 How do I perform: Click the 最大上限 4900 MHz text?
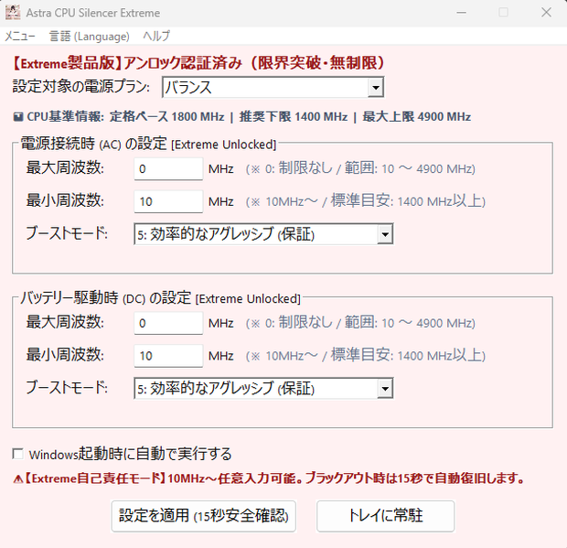click(417, 117)
